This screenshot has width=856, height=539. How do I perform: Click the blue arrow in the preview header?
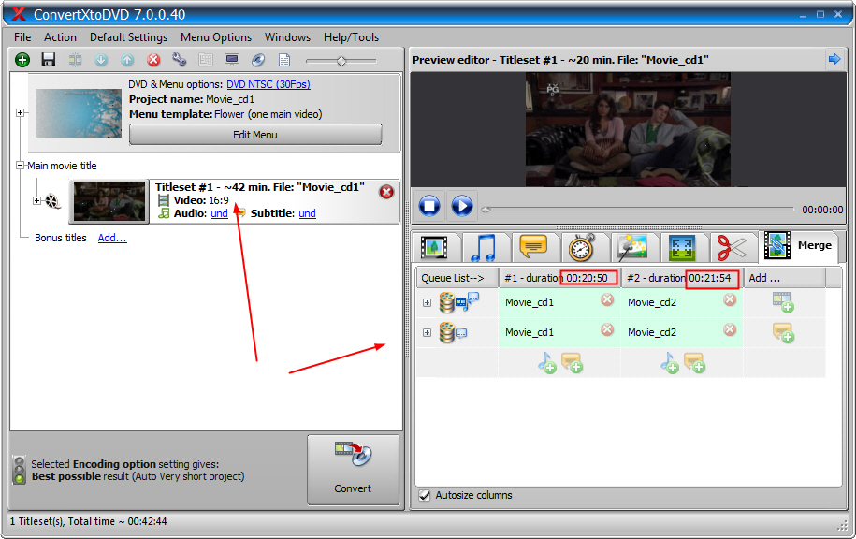click(834, 59)
